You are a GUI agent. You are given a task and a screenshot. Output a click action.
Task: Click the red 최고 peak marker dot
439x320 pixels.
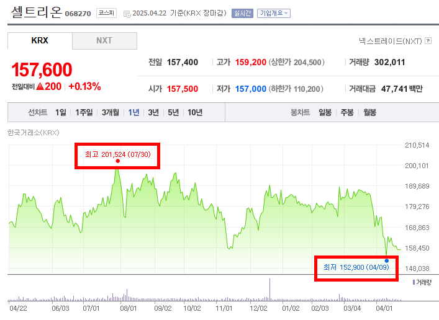[118, 161]
